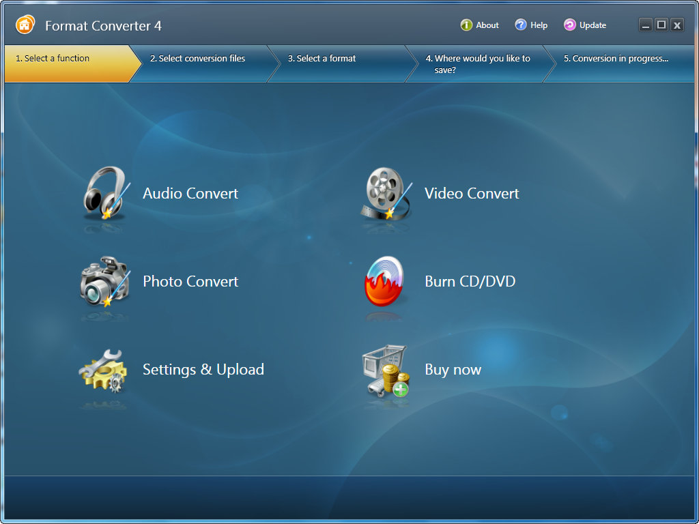Click the wrench and gear Settings icon
This screenshot has width=699, height=524.
(103, 370)
